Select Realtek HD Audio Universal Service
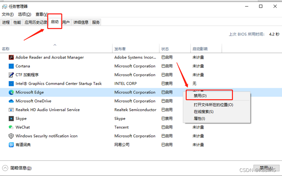The width and height of the screenshot is (282, 176). [x=48, y=110]
